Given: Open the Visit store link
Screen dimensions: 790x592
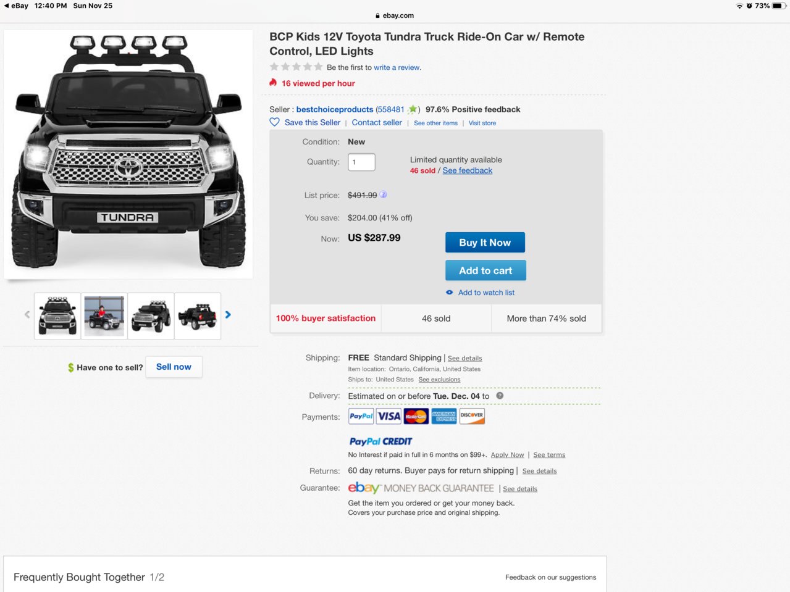Looking at the screenshot, I should click(x=482, y=123).
